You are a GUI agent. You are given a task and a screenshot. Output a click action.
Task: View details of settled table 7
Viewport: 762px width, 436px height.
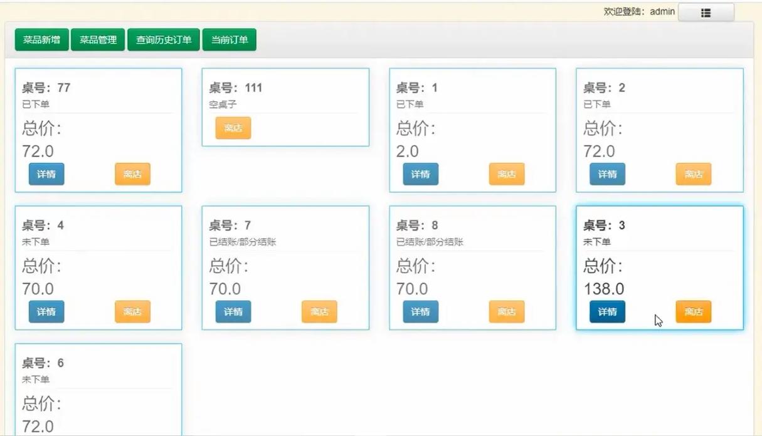(x=233, y=311)
